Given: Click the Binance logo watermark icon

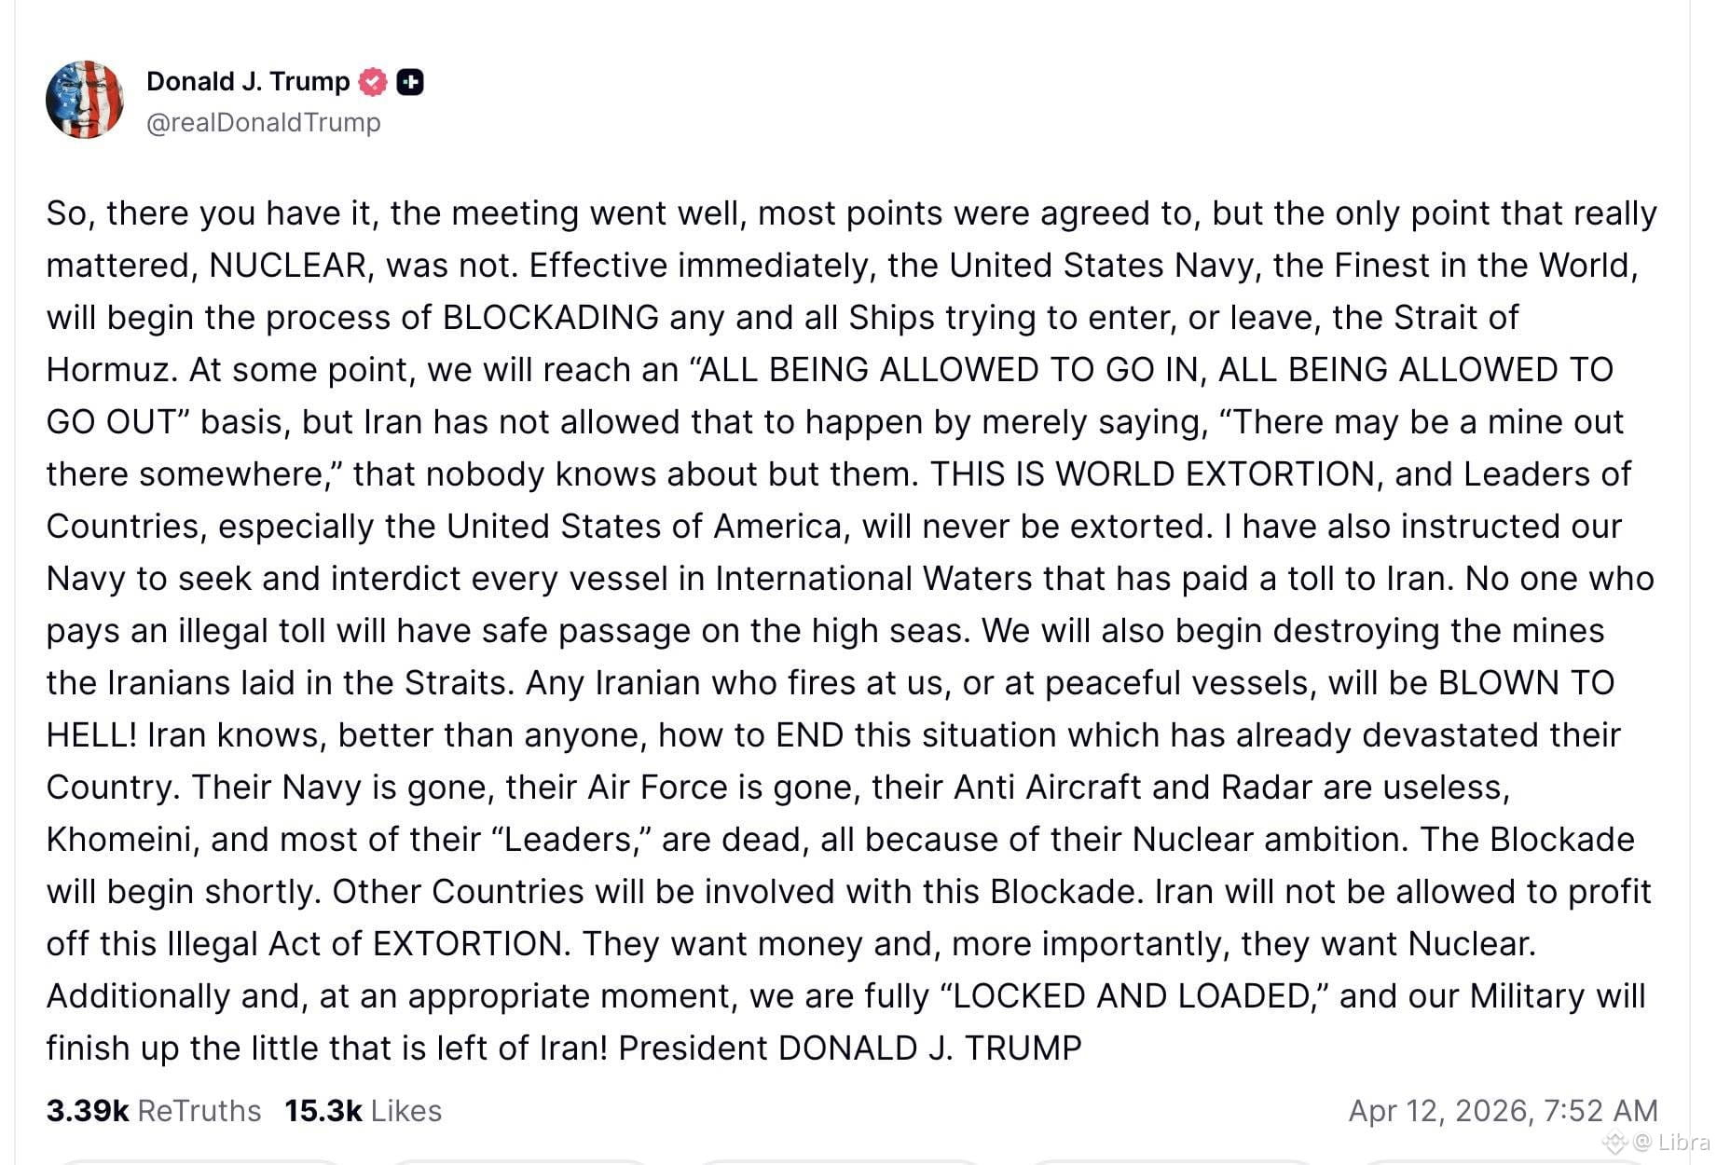Looking at the screenshot, I should [1615, 1142].
